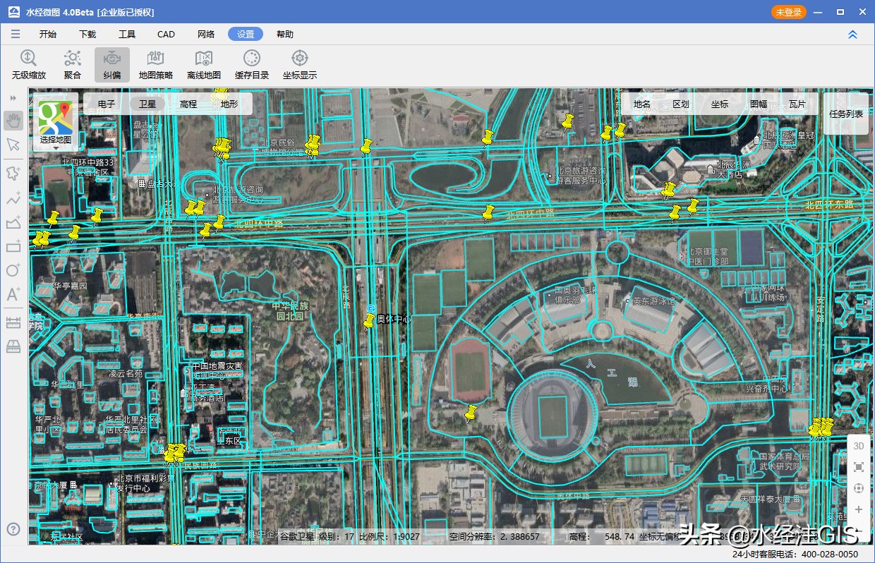875x563 pixels.
Task: Open the 无级缩放 stepless zoom tool
Action: point(28,65)
